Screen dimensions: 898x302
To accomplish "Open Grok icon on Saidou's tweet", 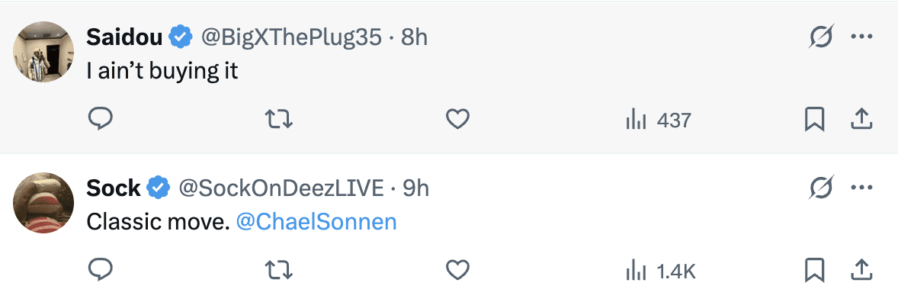I will (x=821, y=37).
